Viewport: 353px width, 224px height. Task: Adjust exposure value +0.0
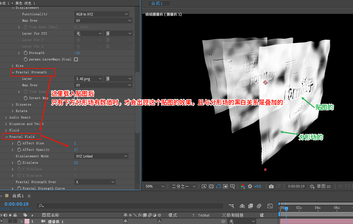257,186
